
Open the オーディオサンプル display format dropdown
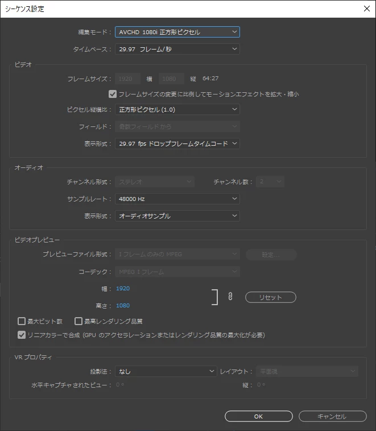tap(177, 216)
